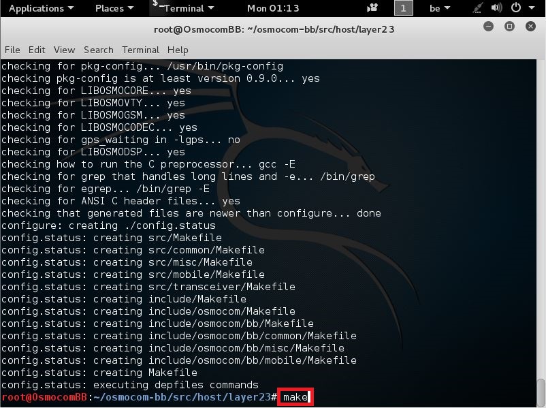546x408 pixels.
Task: Click the terminal vertical scrollbar thumb
Action: [x=541, y=392]
